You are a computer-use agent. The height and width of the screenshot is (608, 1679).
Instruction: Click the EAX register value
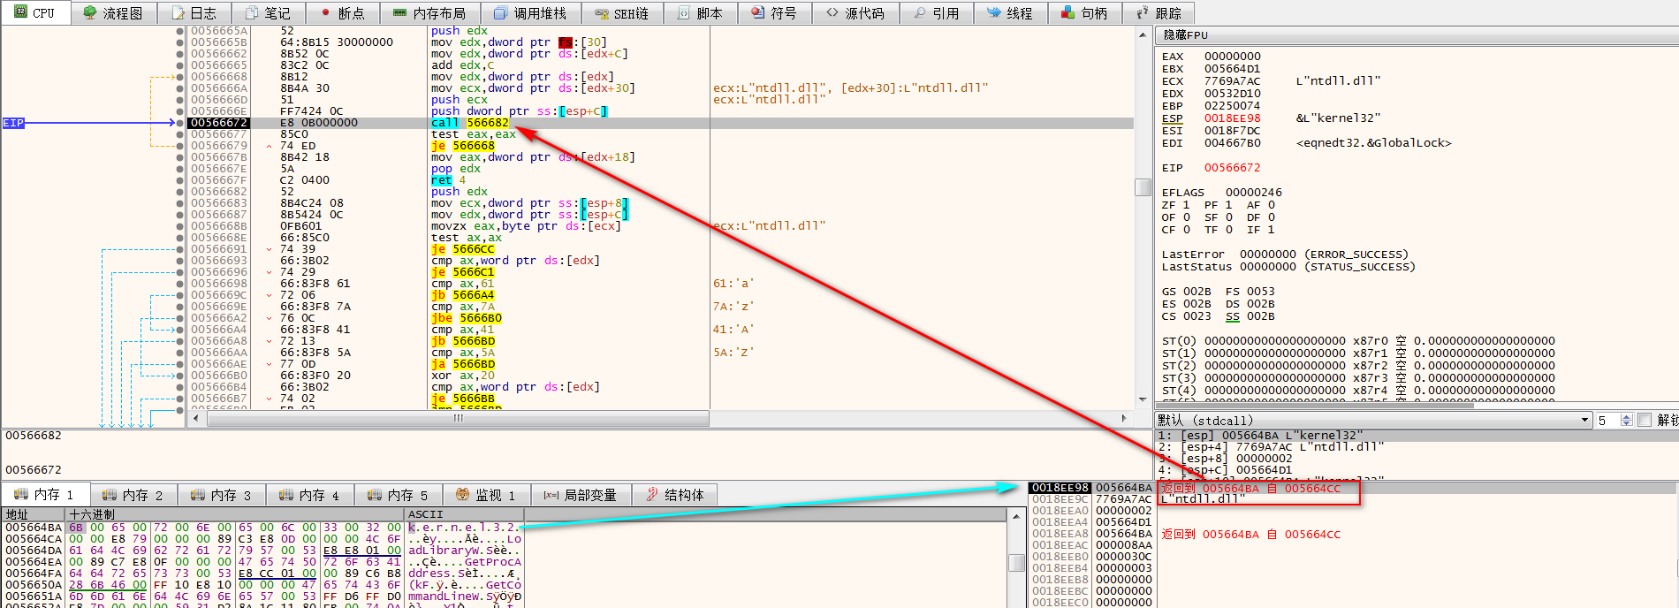pos(1232,56)
